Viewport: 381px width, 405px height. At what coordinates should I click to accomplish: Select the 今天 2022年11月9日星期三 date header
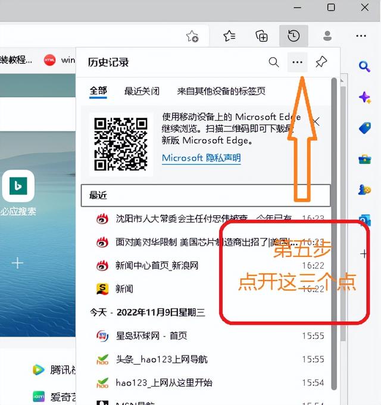(147, 312)
